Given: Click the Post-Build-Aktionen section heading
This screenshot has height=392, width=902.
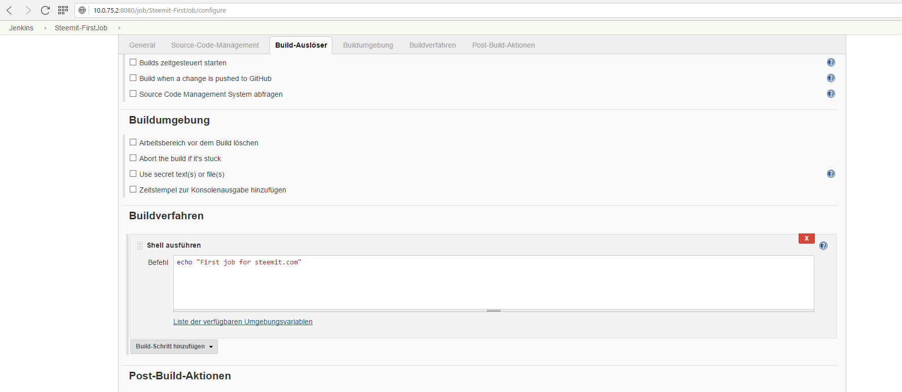Looking at the screenshot, I should pyautogui.click(x=180, y=376).
